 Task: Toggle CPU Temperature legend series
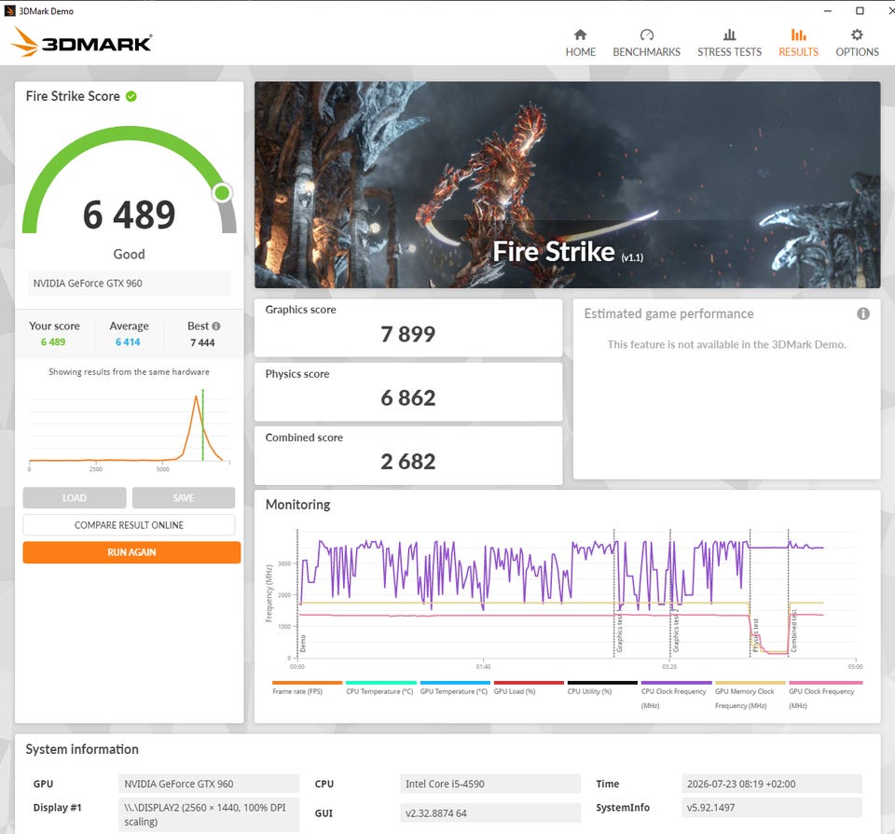point(379,691)
